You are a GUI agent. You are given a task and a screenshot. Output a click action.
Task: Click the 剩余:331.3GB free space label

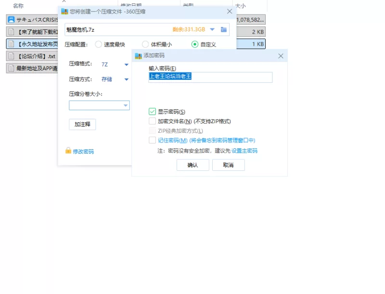coord(189,29)
